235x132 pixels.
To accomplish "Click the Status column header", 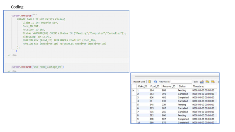I will pos(182,86).
